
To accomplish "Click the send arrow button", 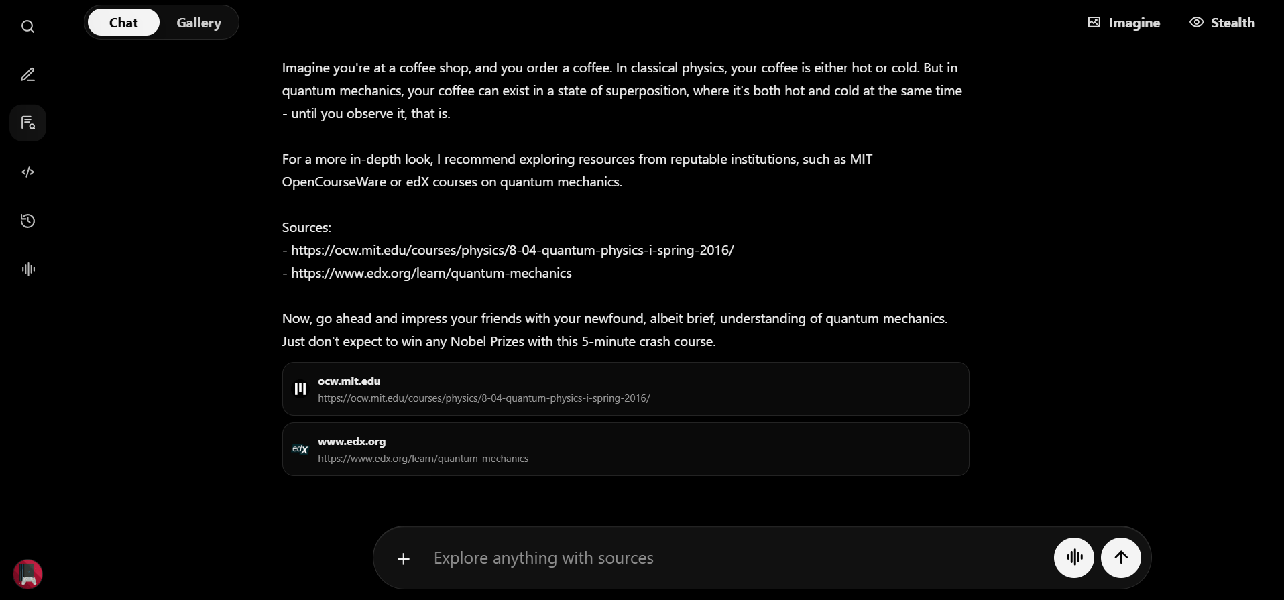I will coord(1120,558).
